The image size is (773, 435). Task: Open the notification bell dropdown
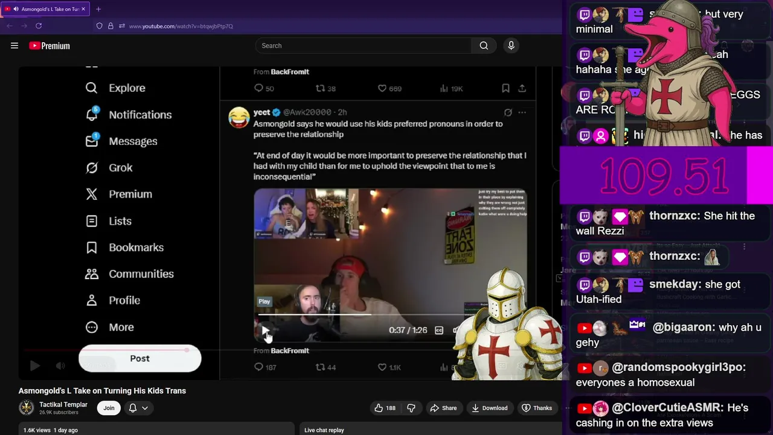coord(138,408)
